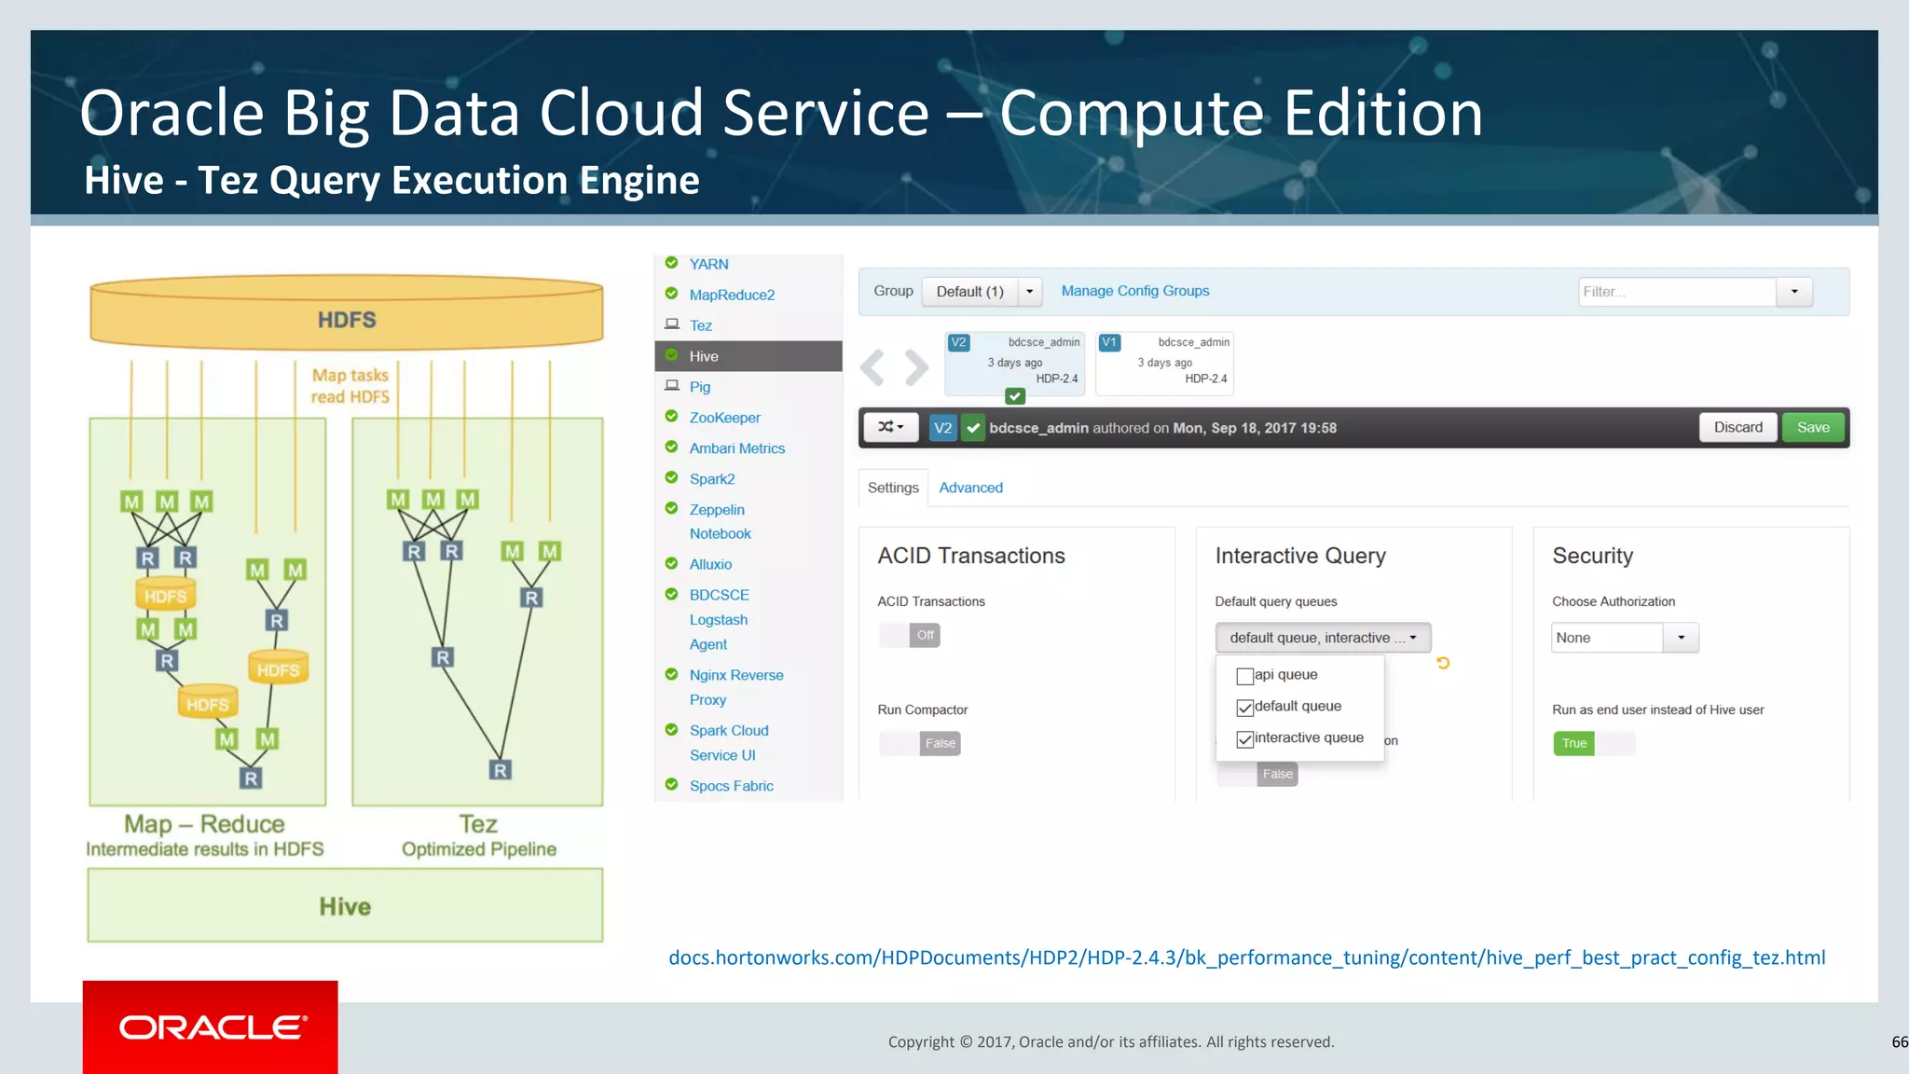Click the Filter input field
This screenshot has height=1074, width=1909.
1678,292
